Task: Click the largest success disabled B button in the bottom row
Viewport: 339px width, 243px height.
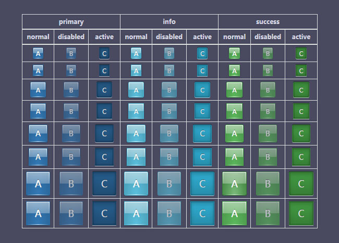Action: coord(268,213)
